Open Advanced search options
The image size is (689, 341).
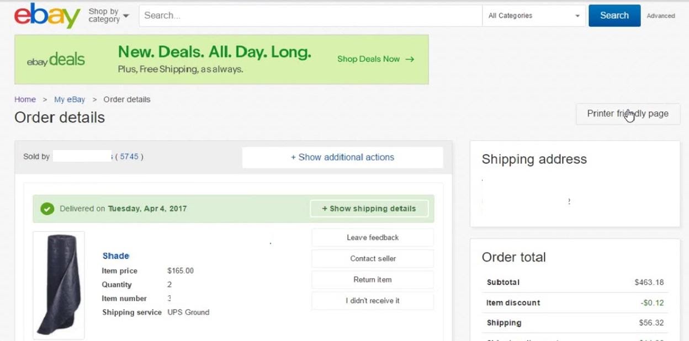pyautogui.click(x=660, y=16)
